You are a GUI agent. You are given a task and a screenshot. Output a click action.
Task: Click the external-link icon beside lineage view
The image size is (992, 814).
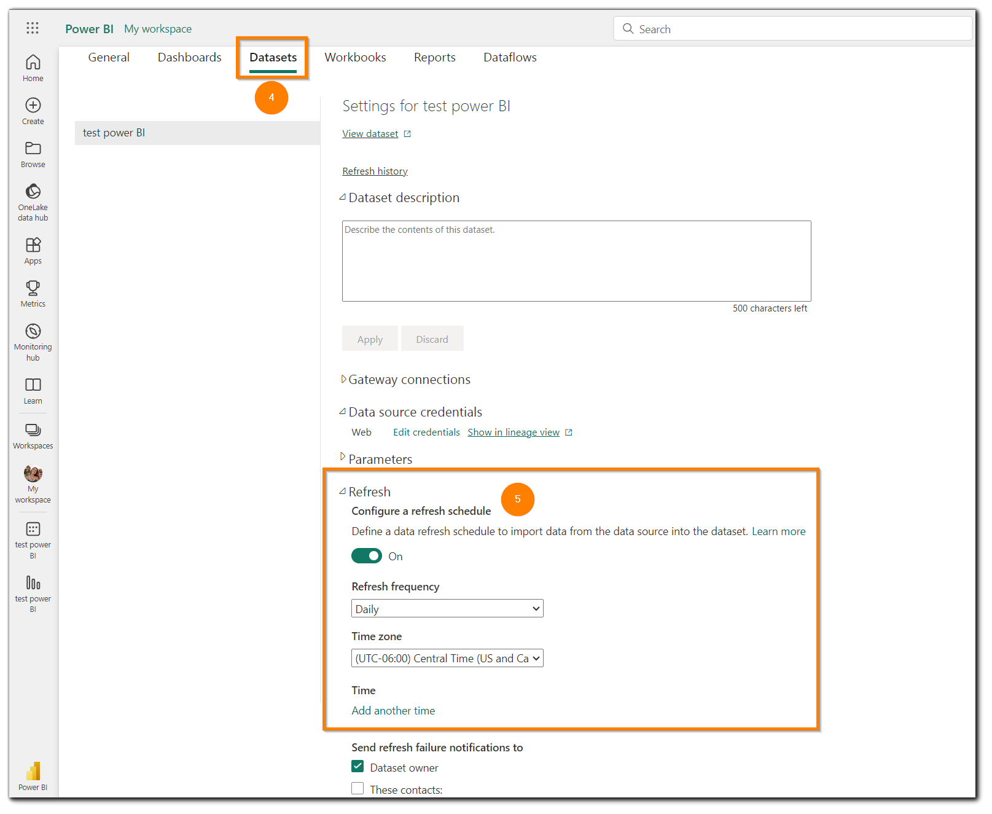coord(569,432)
